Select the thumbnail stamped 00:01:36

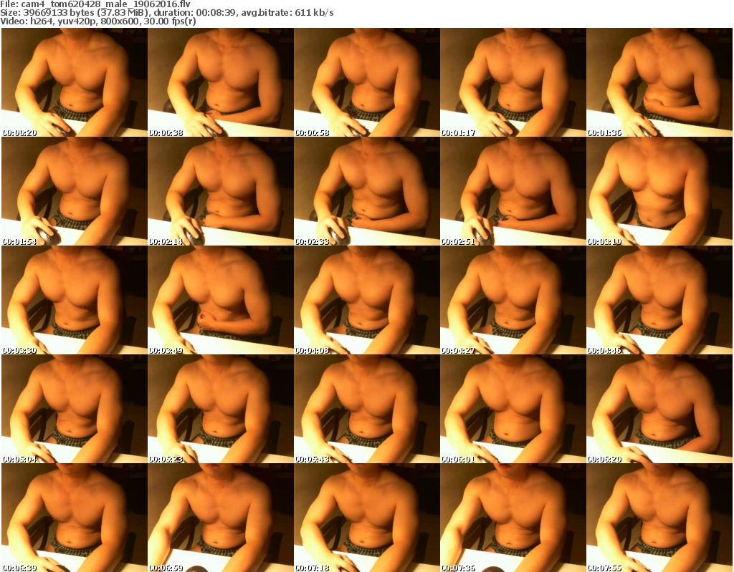(x=659, y=82)
